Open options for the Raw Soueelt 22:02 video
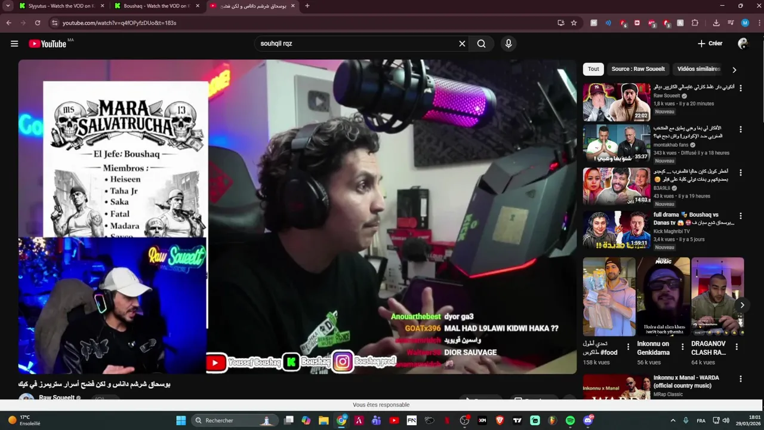The image size is (764, 430). pos(741,88)
